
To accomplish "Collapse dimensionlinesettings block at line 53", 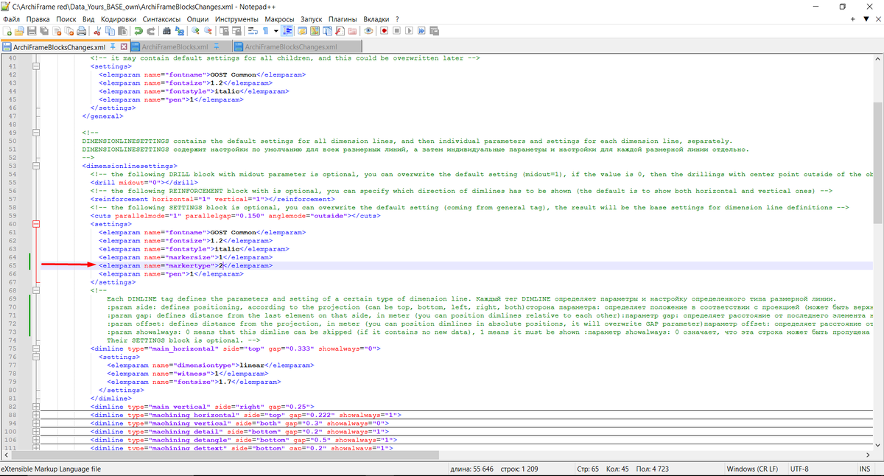I will pyautogui.click(x=35, y=166).
